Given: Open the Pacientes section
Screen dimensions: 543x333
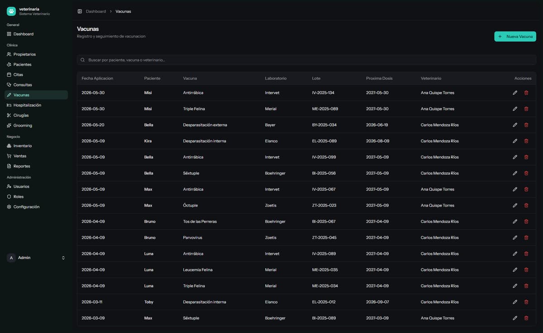Looking at the screenshot, I should [x=36, y=65].
